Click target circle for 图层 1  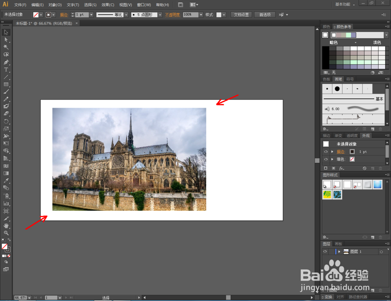point(381,252)
